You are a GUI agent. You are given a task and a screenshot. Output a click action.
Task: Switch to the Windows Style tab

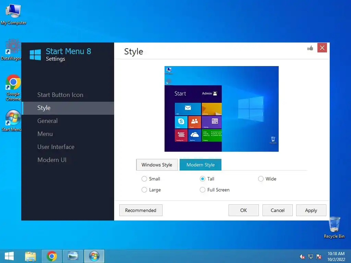[157, 165]
